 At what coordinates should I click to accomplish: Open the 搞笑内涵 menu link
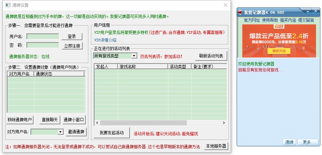pos(288,20)
